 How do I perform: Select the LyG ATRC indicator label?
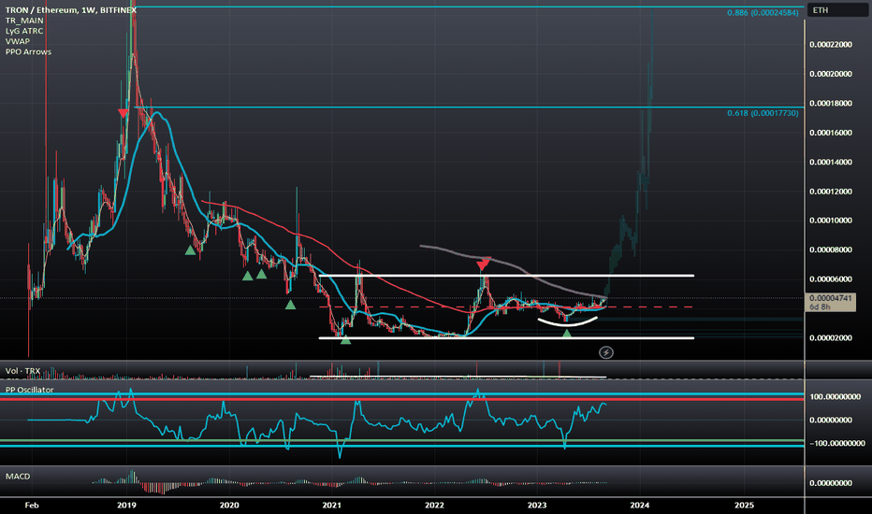(x=24, y=31)
